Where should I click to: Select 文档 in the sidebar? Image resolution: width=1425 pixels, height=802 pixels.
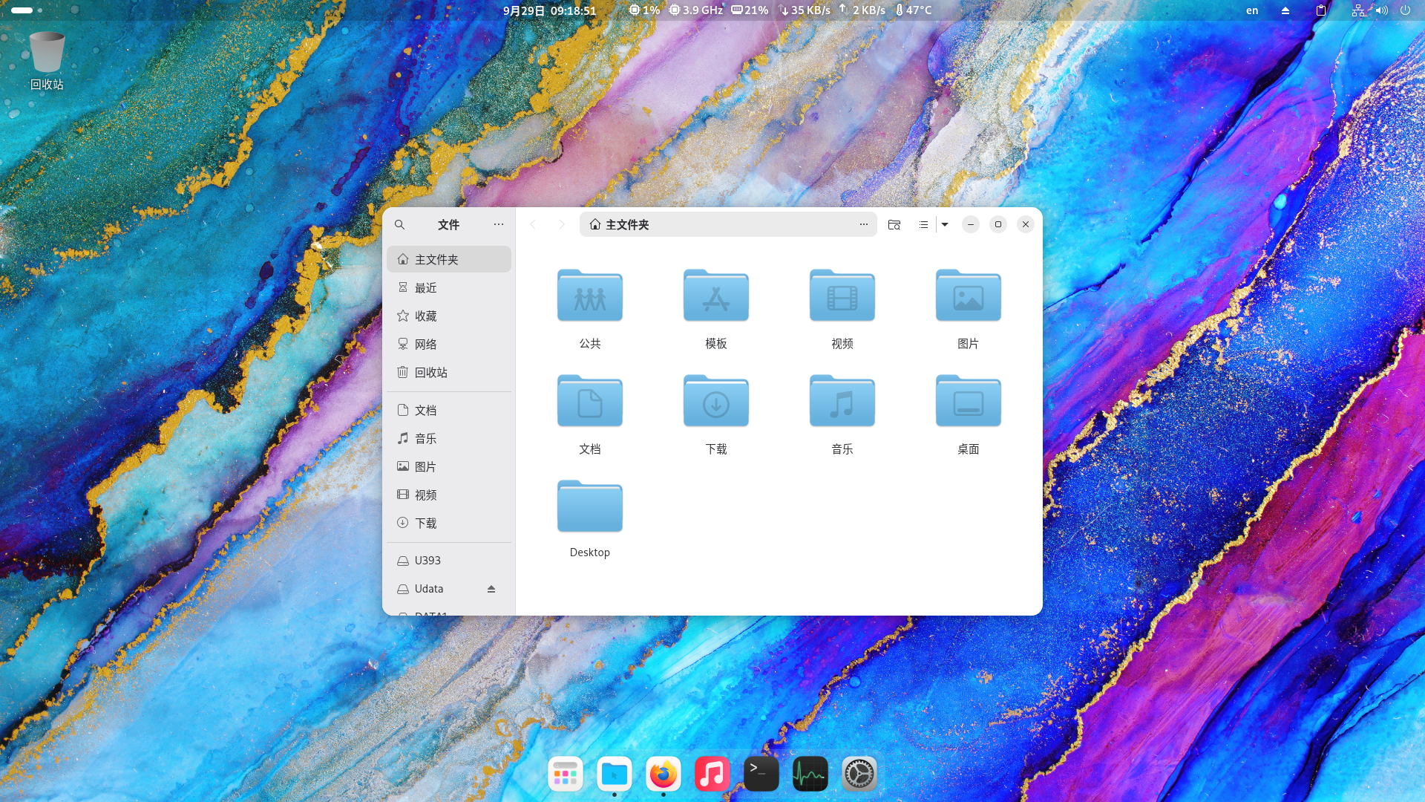pyautogui.click(x=449, y=410)
